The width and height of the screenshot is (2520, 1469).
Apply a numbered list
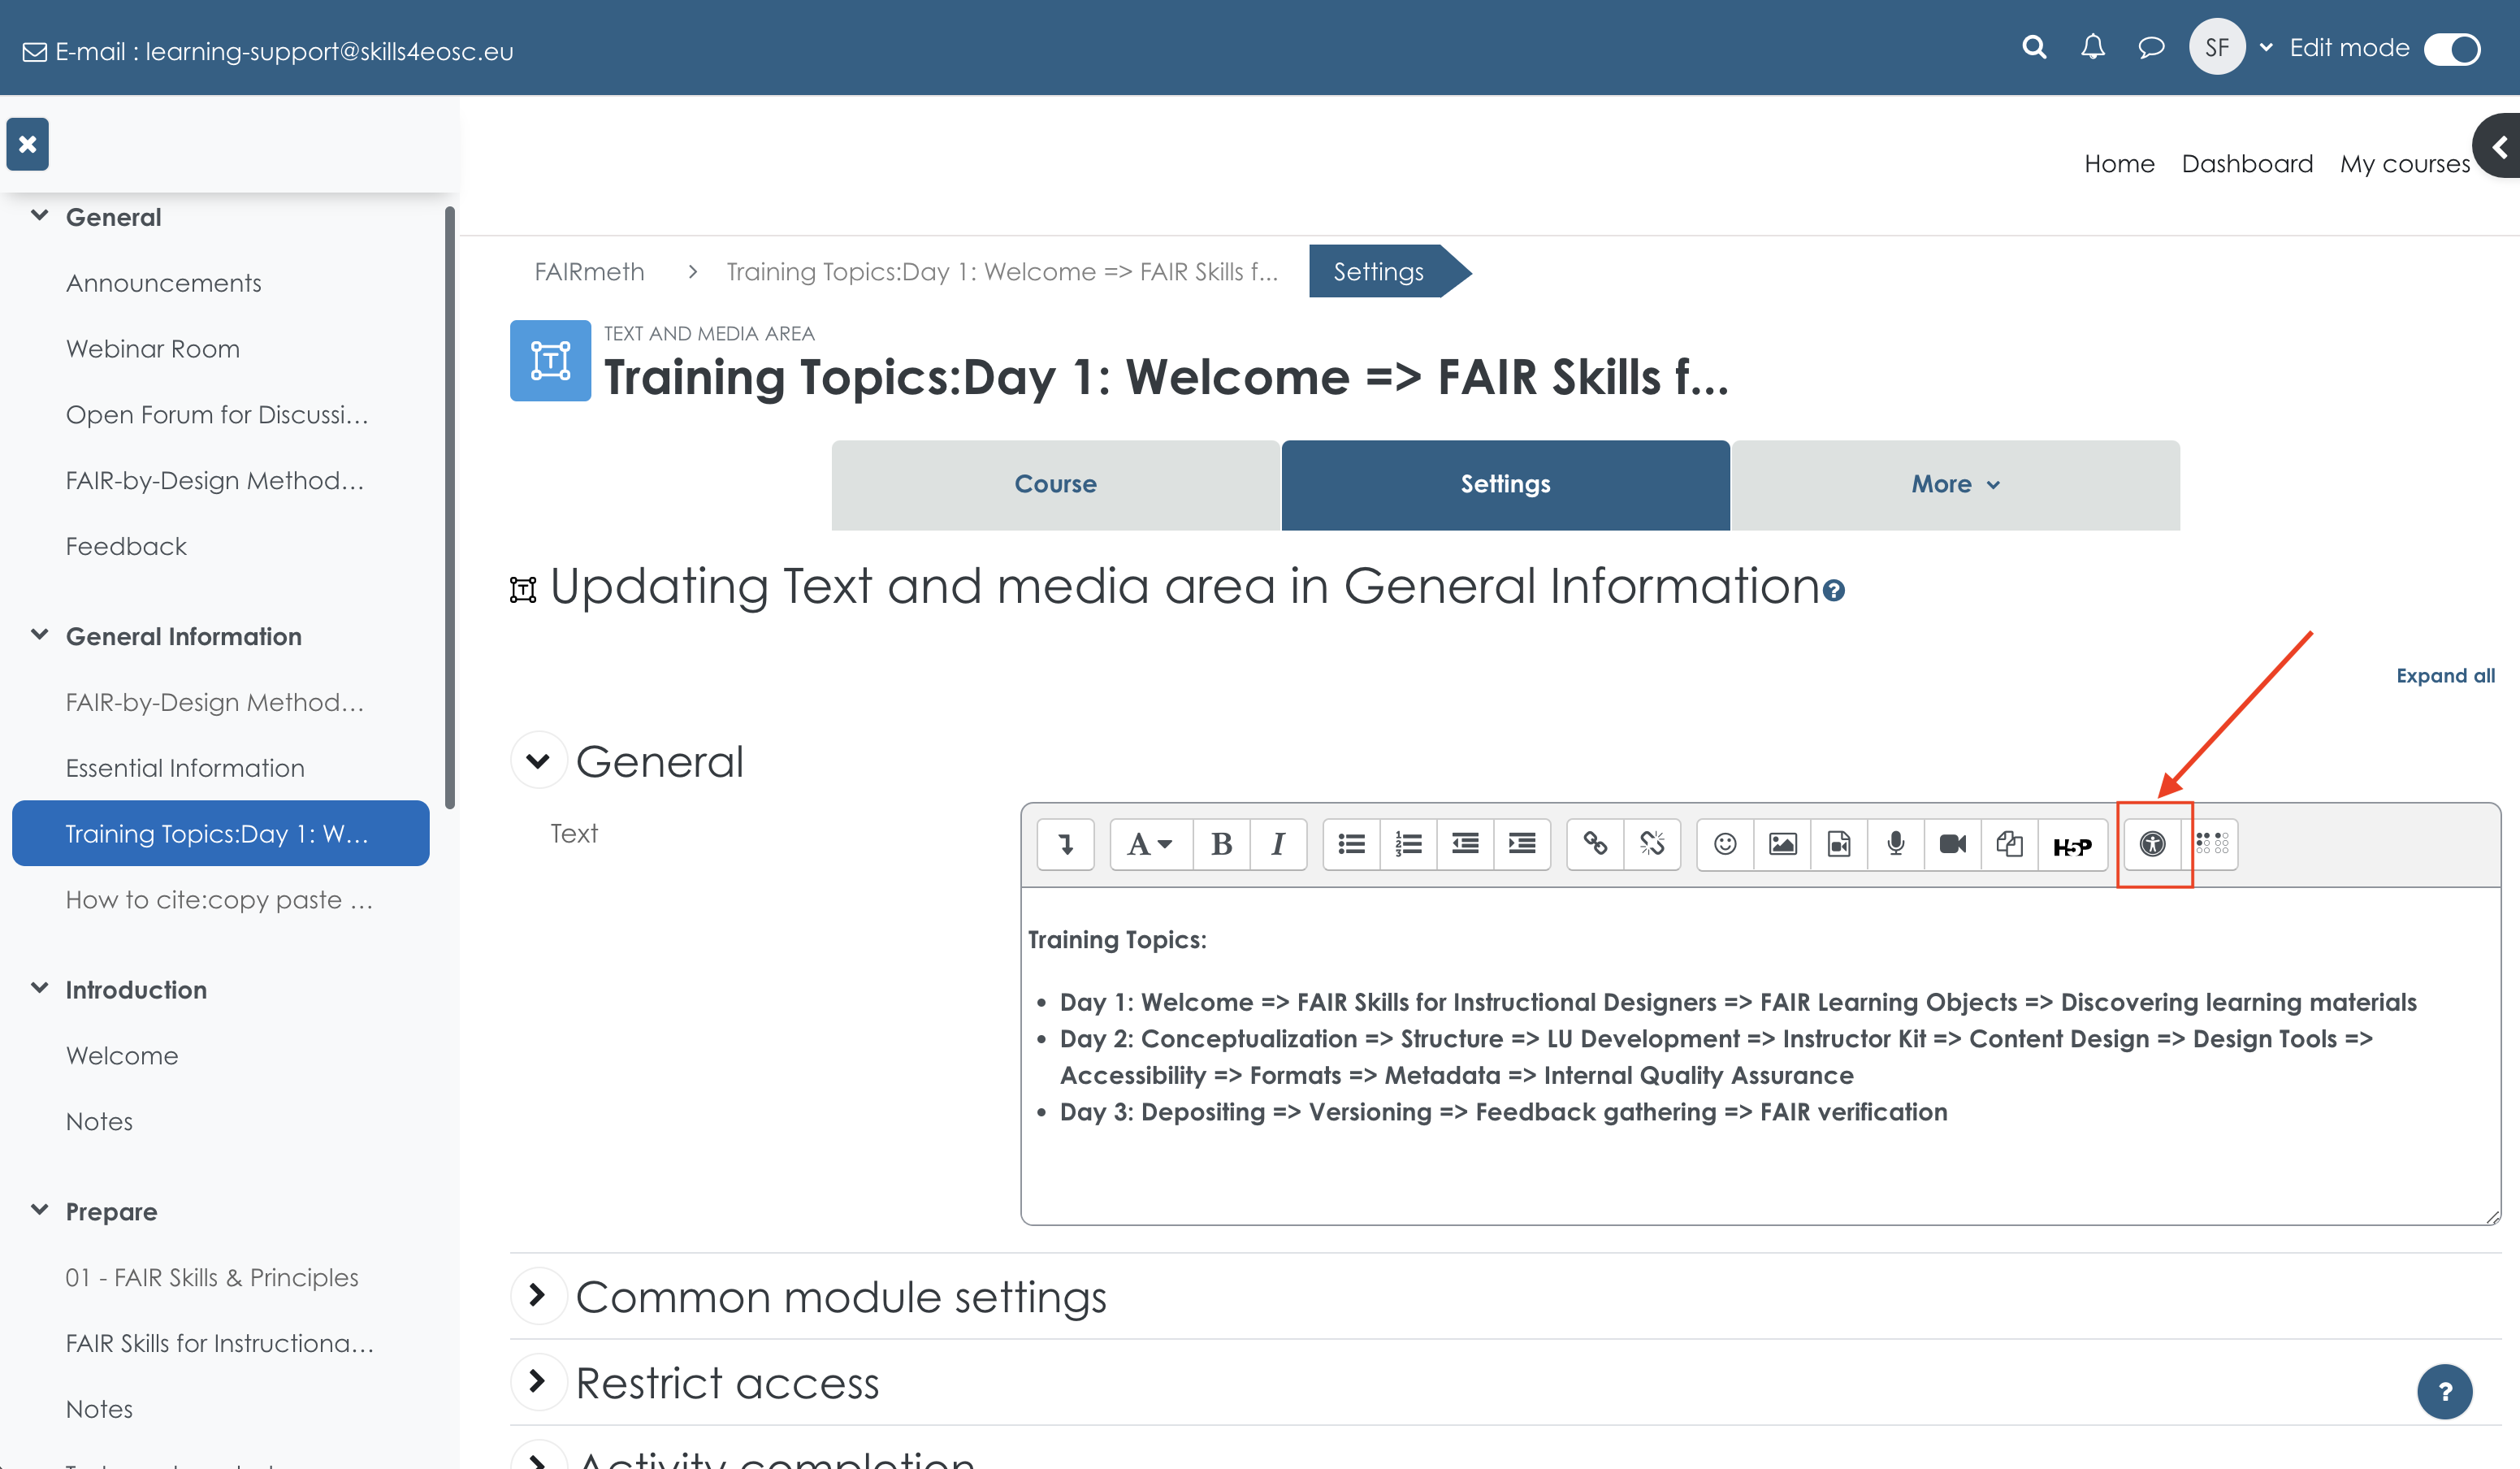[x=1407, y=845]
